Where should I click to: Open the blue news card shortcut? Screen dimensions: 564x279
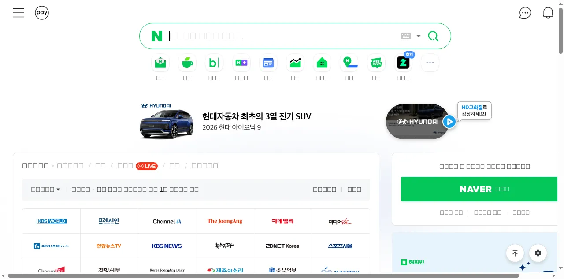coord(268,63)
